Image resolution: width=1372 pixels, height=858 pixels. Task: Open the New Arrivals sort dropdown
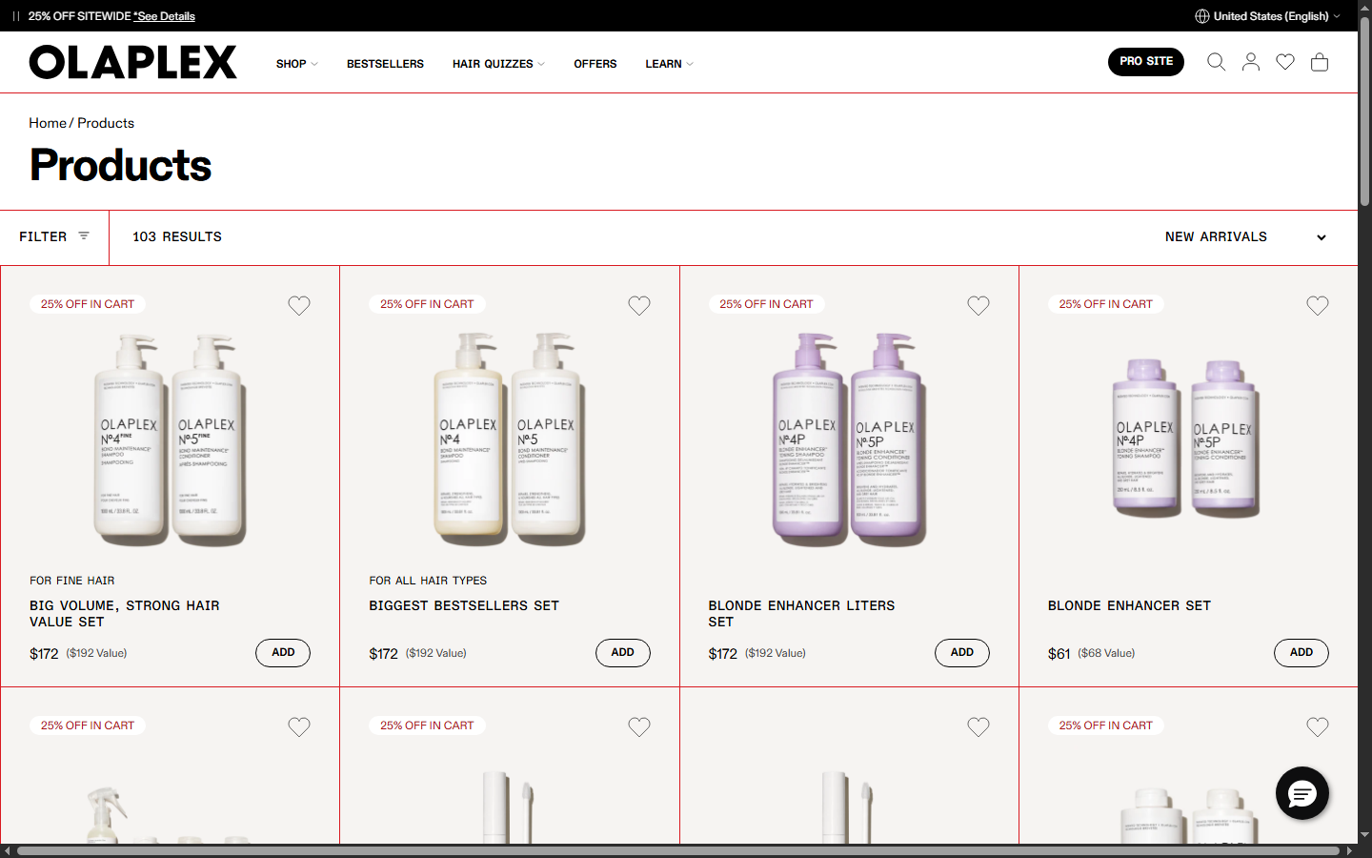[x=1245, y=236]
